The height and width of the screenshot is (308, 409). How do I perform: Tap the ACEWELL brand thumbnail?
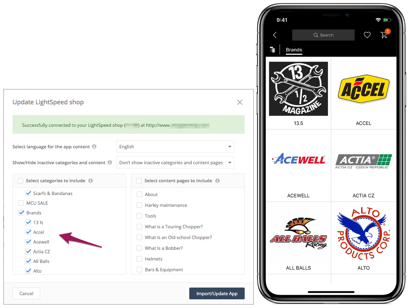(298, 166)
